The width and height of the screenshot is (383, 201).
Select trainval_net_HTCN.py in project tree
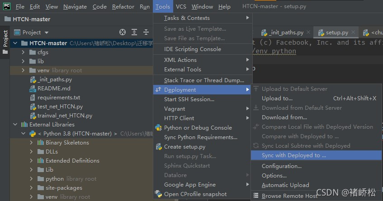coord(65,115)
